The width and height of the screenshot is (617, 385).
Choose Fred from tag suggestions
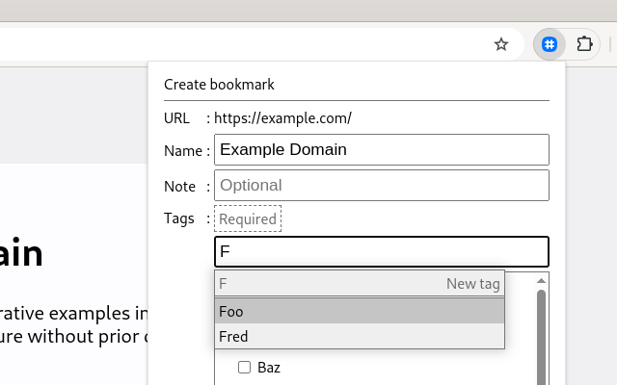(x=359, y=336)
